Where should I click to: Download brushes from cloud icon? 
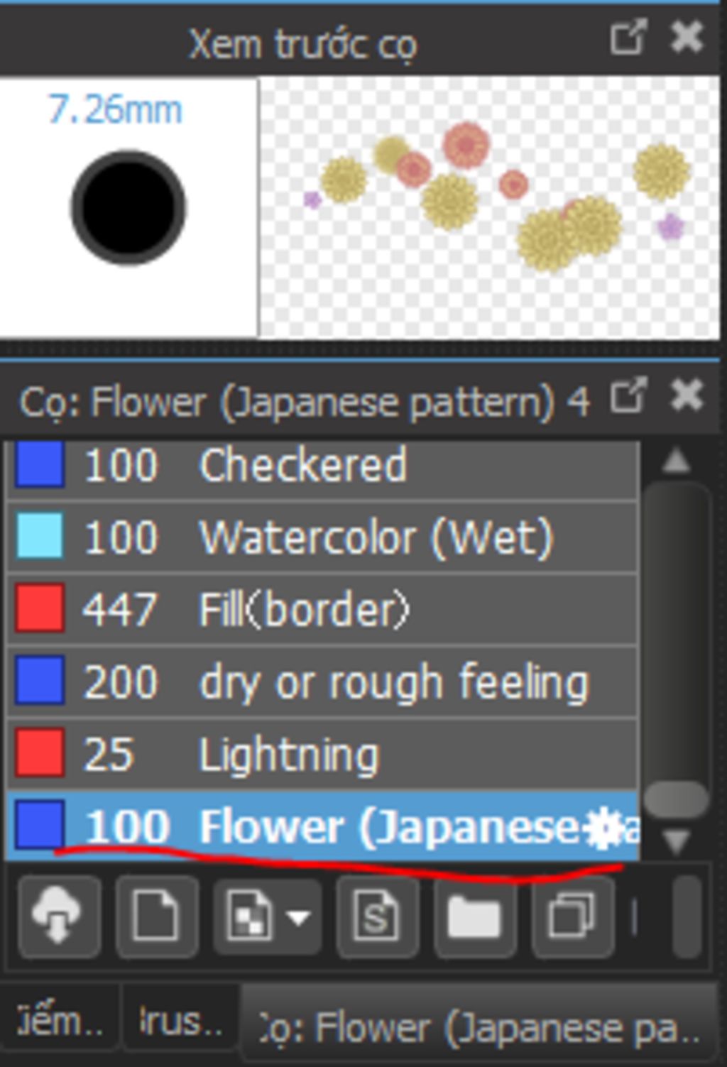[x=60, y=916]
